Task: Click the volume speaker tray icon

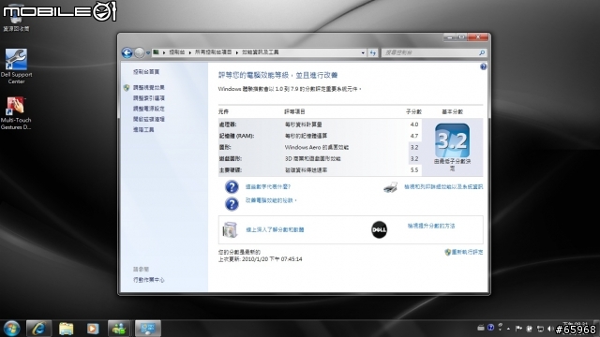Action: tap(550, 329)
